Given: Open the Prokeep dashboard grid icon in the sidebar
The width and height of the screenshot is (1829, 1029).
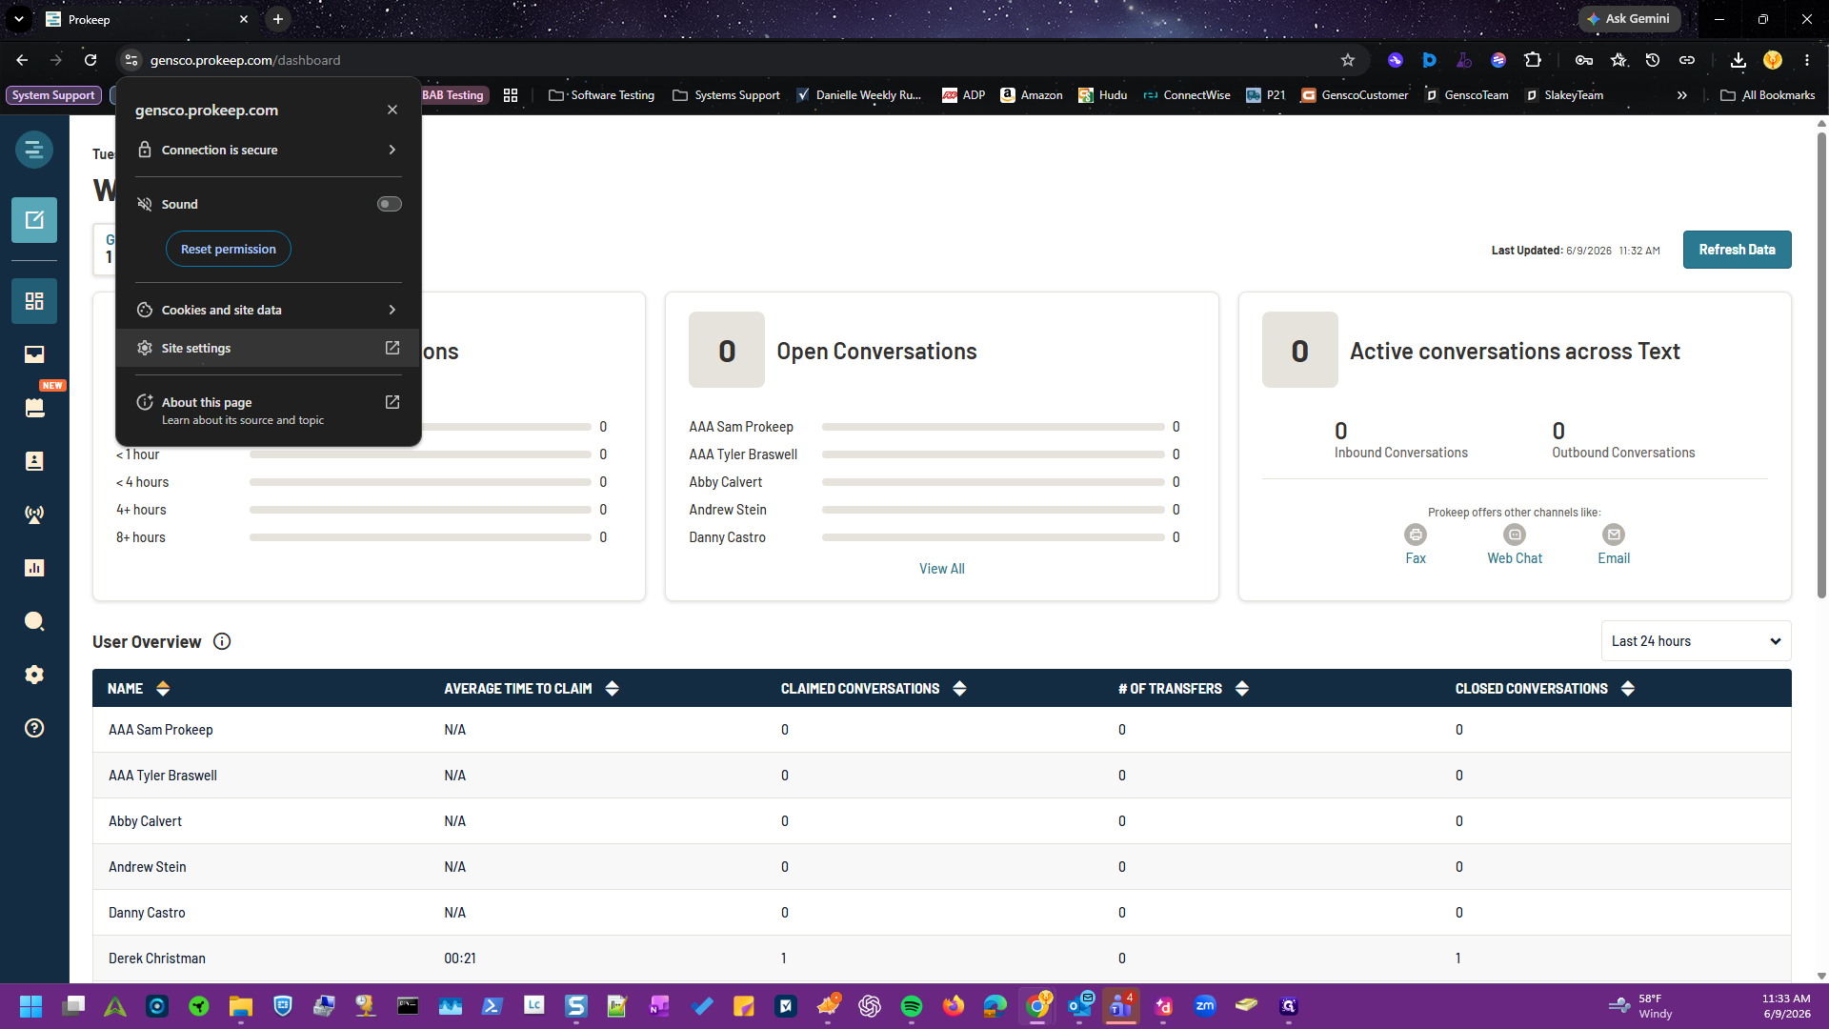Looking at the screenshot, I should point(34,301).
